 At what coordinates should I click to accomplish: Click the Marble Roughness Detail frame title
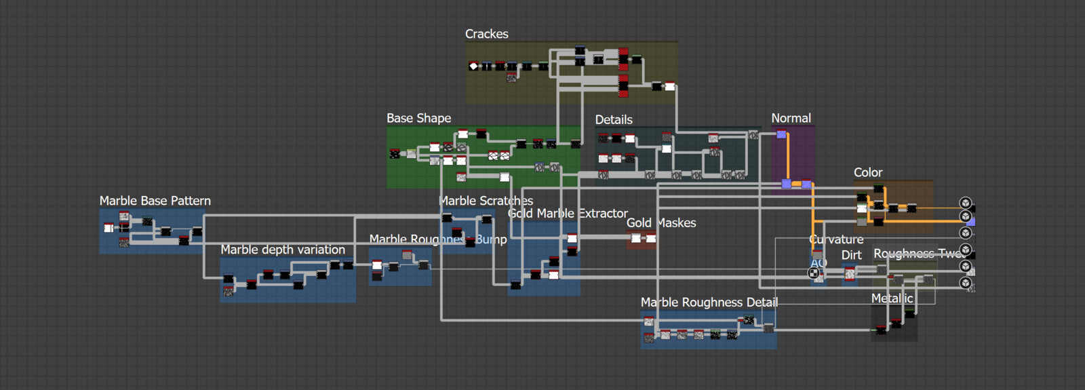[709, 302]
